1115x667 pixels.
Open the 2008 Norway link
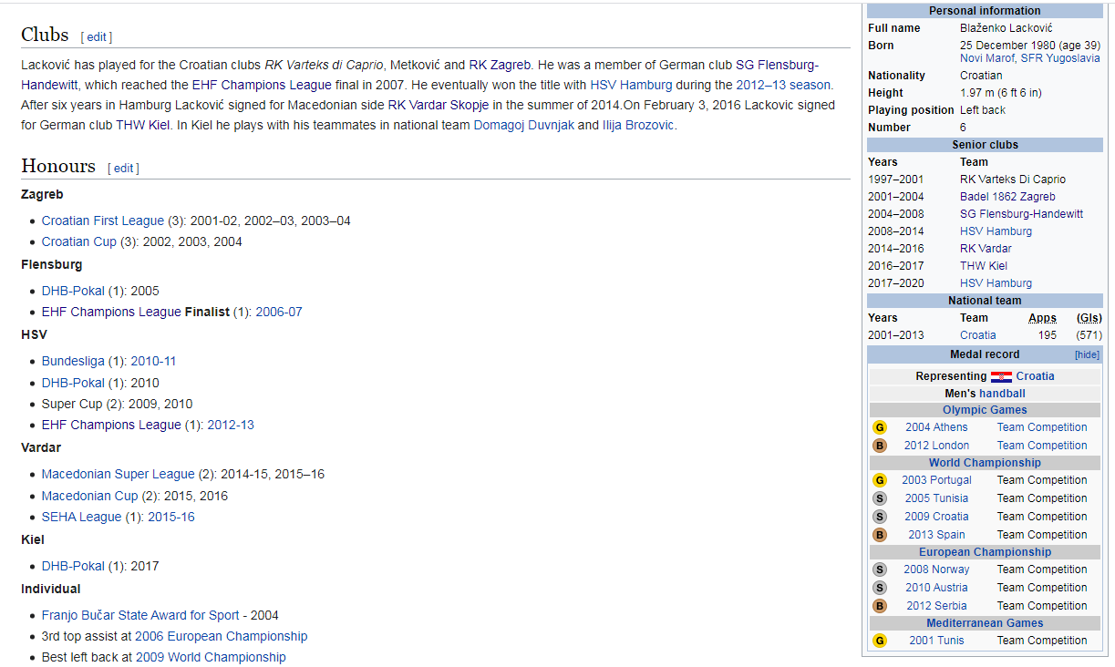point(936,570)
